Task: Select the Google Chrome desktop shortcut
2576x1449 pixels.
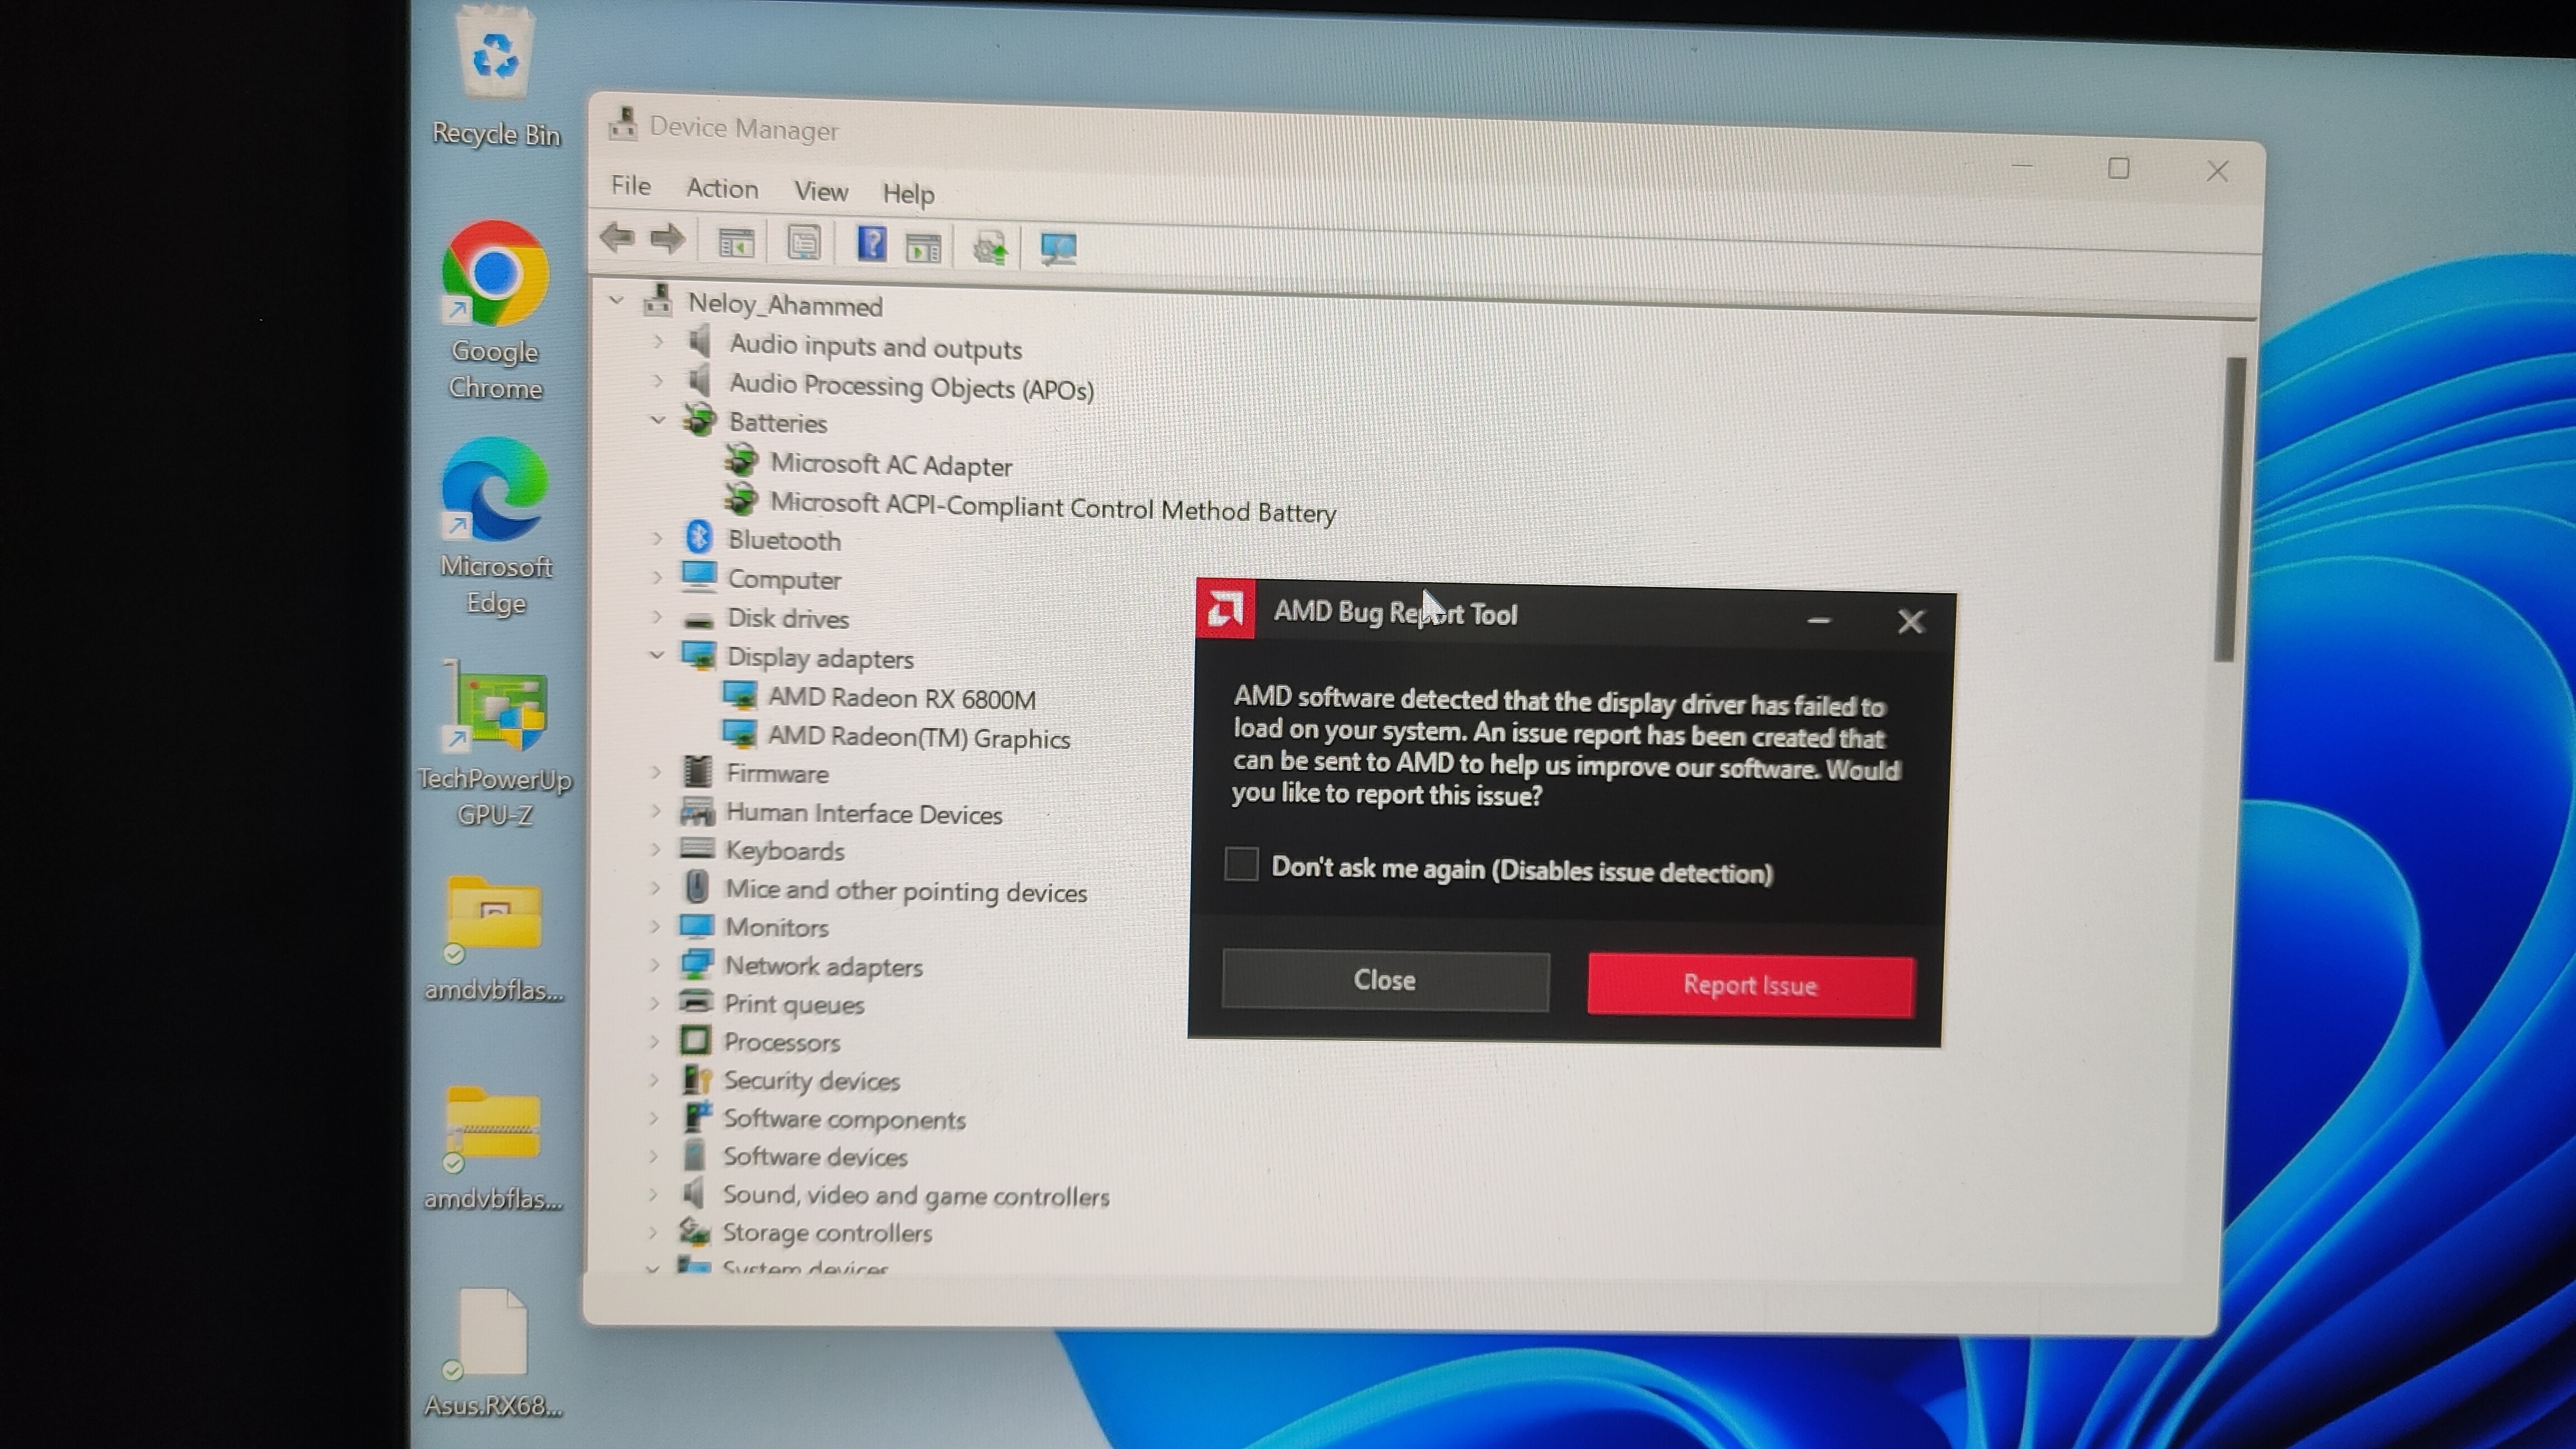Action: (495, 310)
